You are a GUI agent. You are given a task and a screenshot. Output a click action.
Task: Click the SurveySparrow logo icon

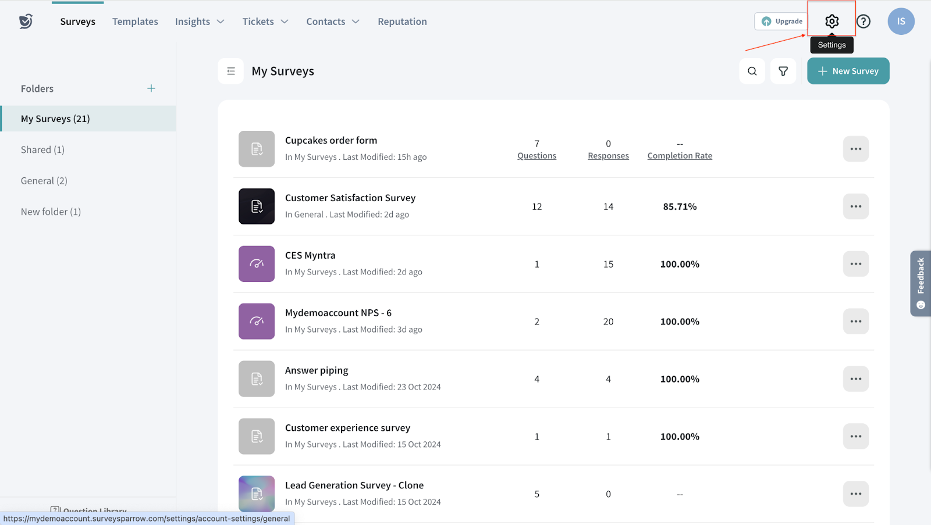[x=26, y=22]
